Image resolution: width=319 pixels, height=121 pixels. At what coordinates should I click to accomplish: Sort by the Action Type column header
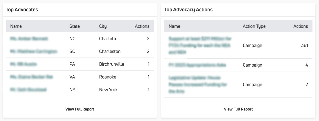coord(254,26)
